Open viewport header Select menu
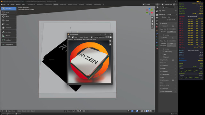 [24, 111]
